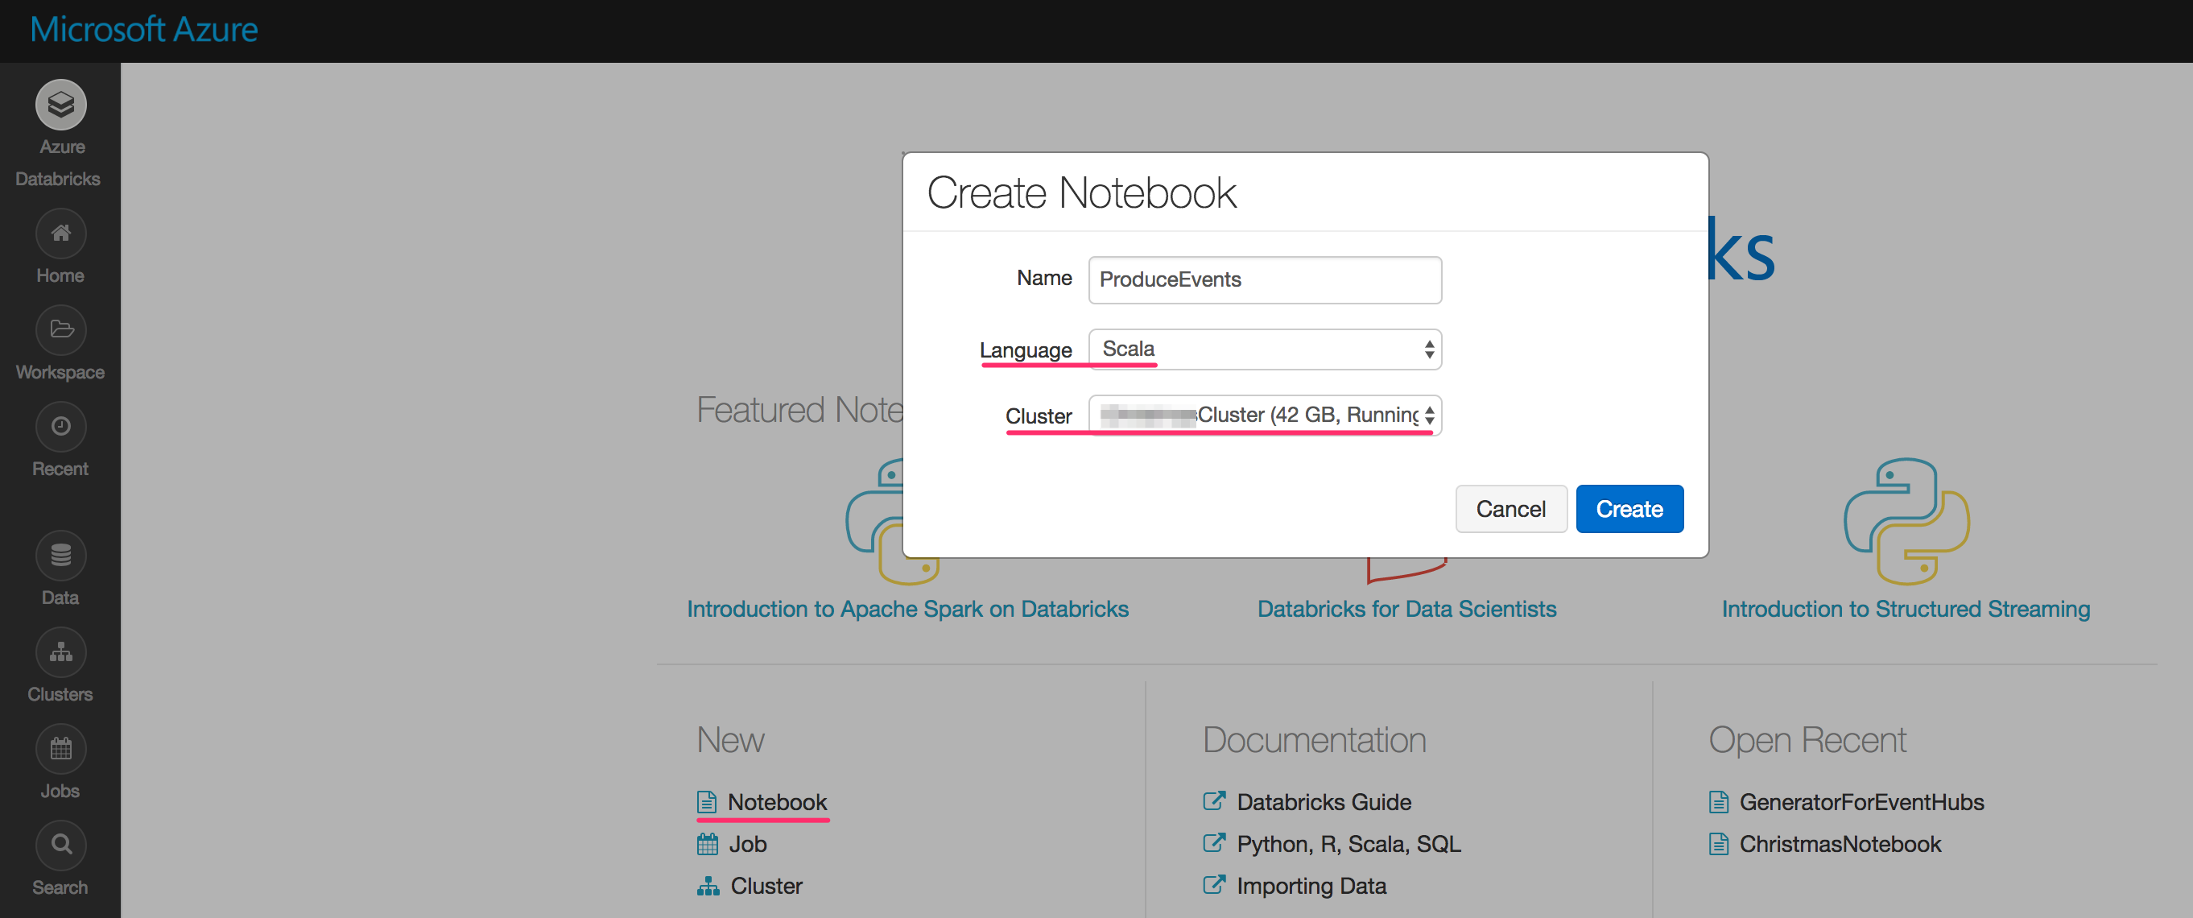The height and width of the screenshot is (918, 2193).
Task: Open Databricks for Data Scientists link
Action: click(1406, 610)
